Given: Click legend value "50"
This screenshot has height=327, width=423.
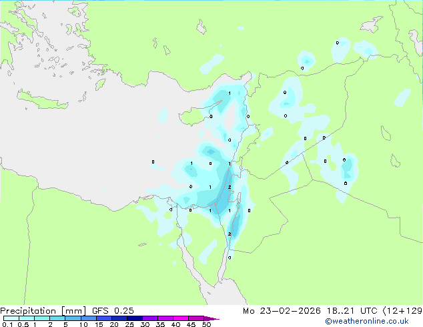Looking at the screenshot, I should [206, 324].
